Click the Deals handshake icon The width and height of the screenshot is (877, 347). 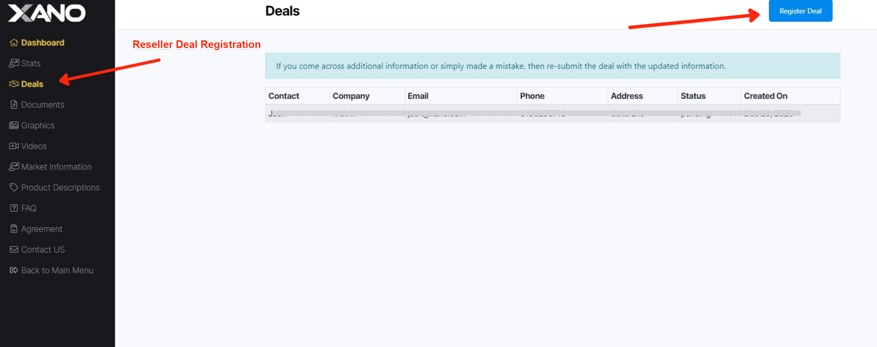point(14,84)
